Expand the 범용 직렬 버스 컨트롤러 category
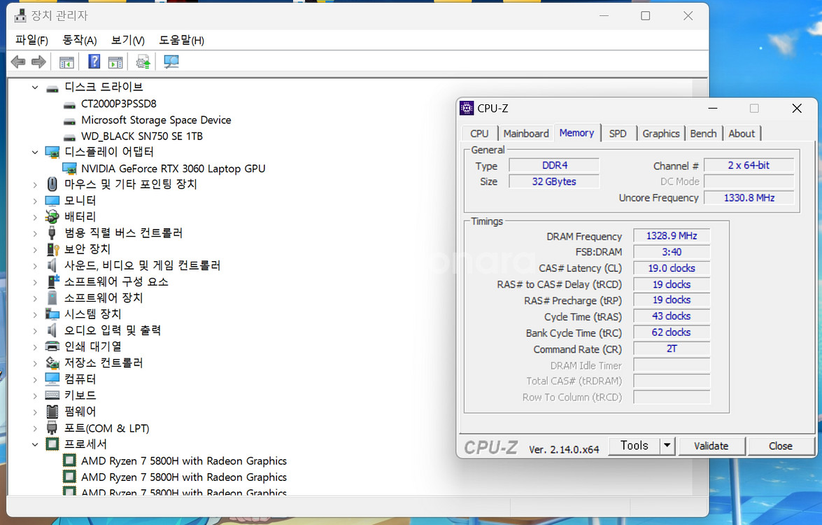The height and width of the screenshot is (525, 822). click(x=34, y=233)
